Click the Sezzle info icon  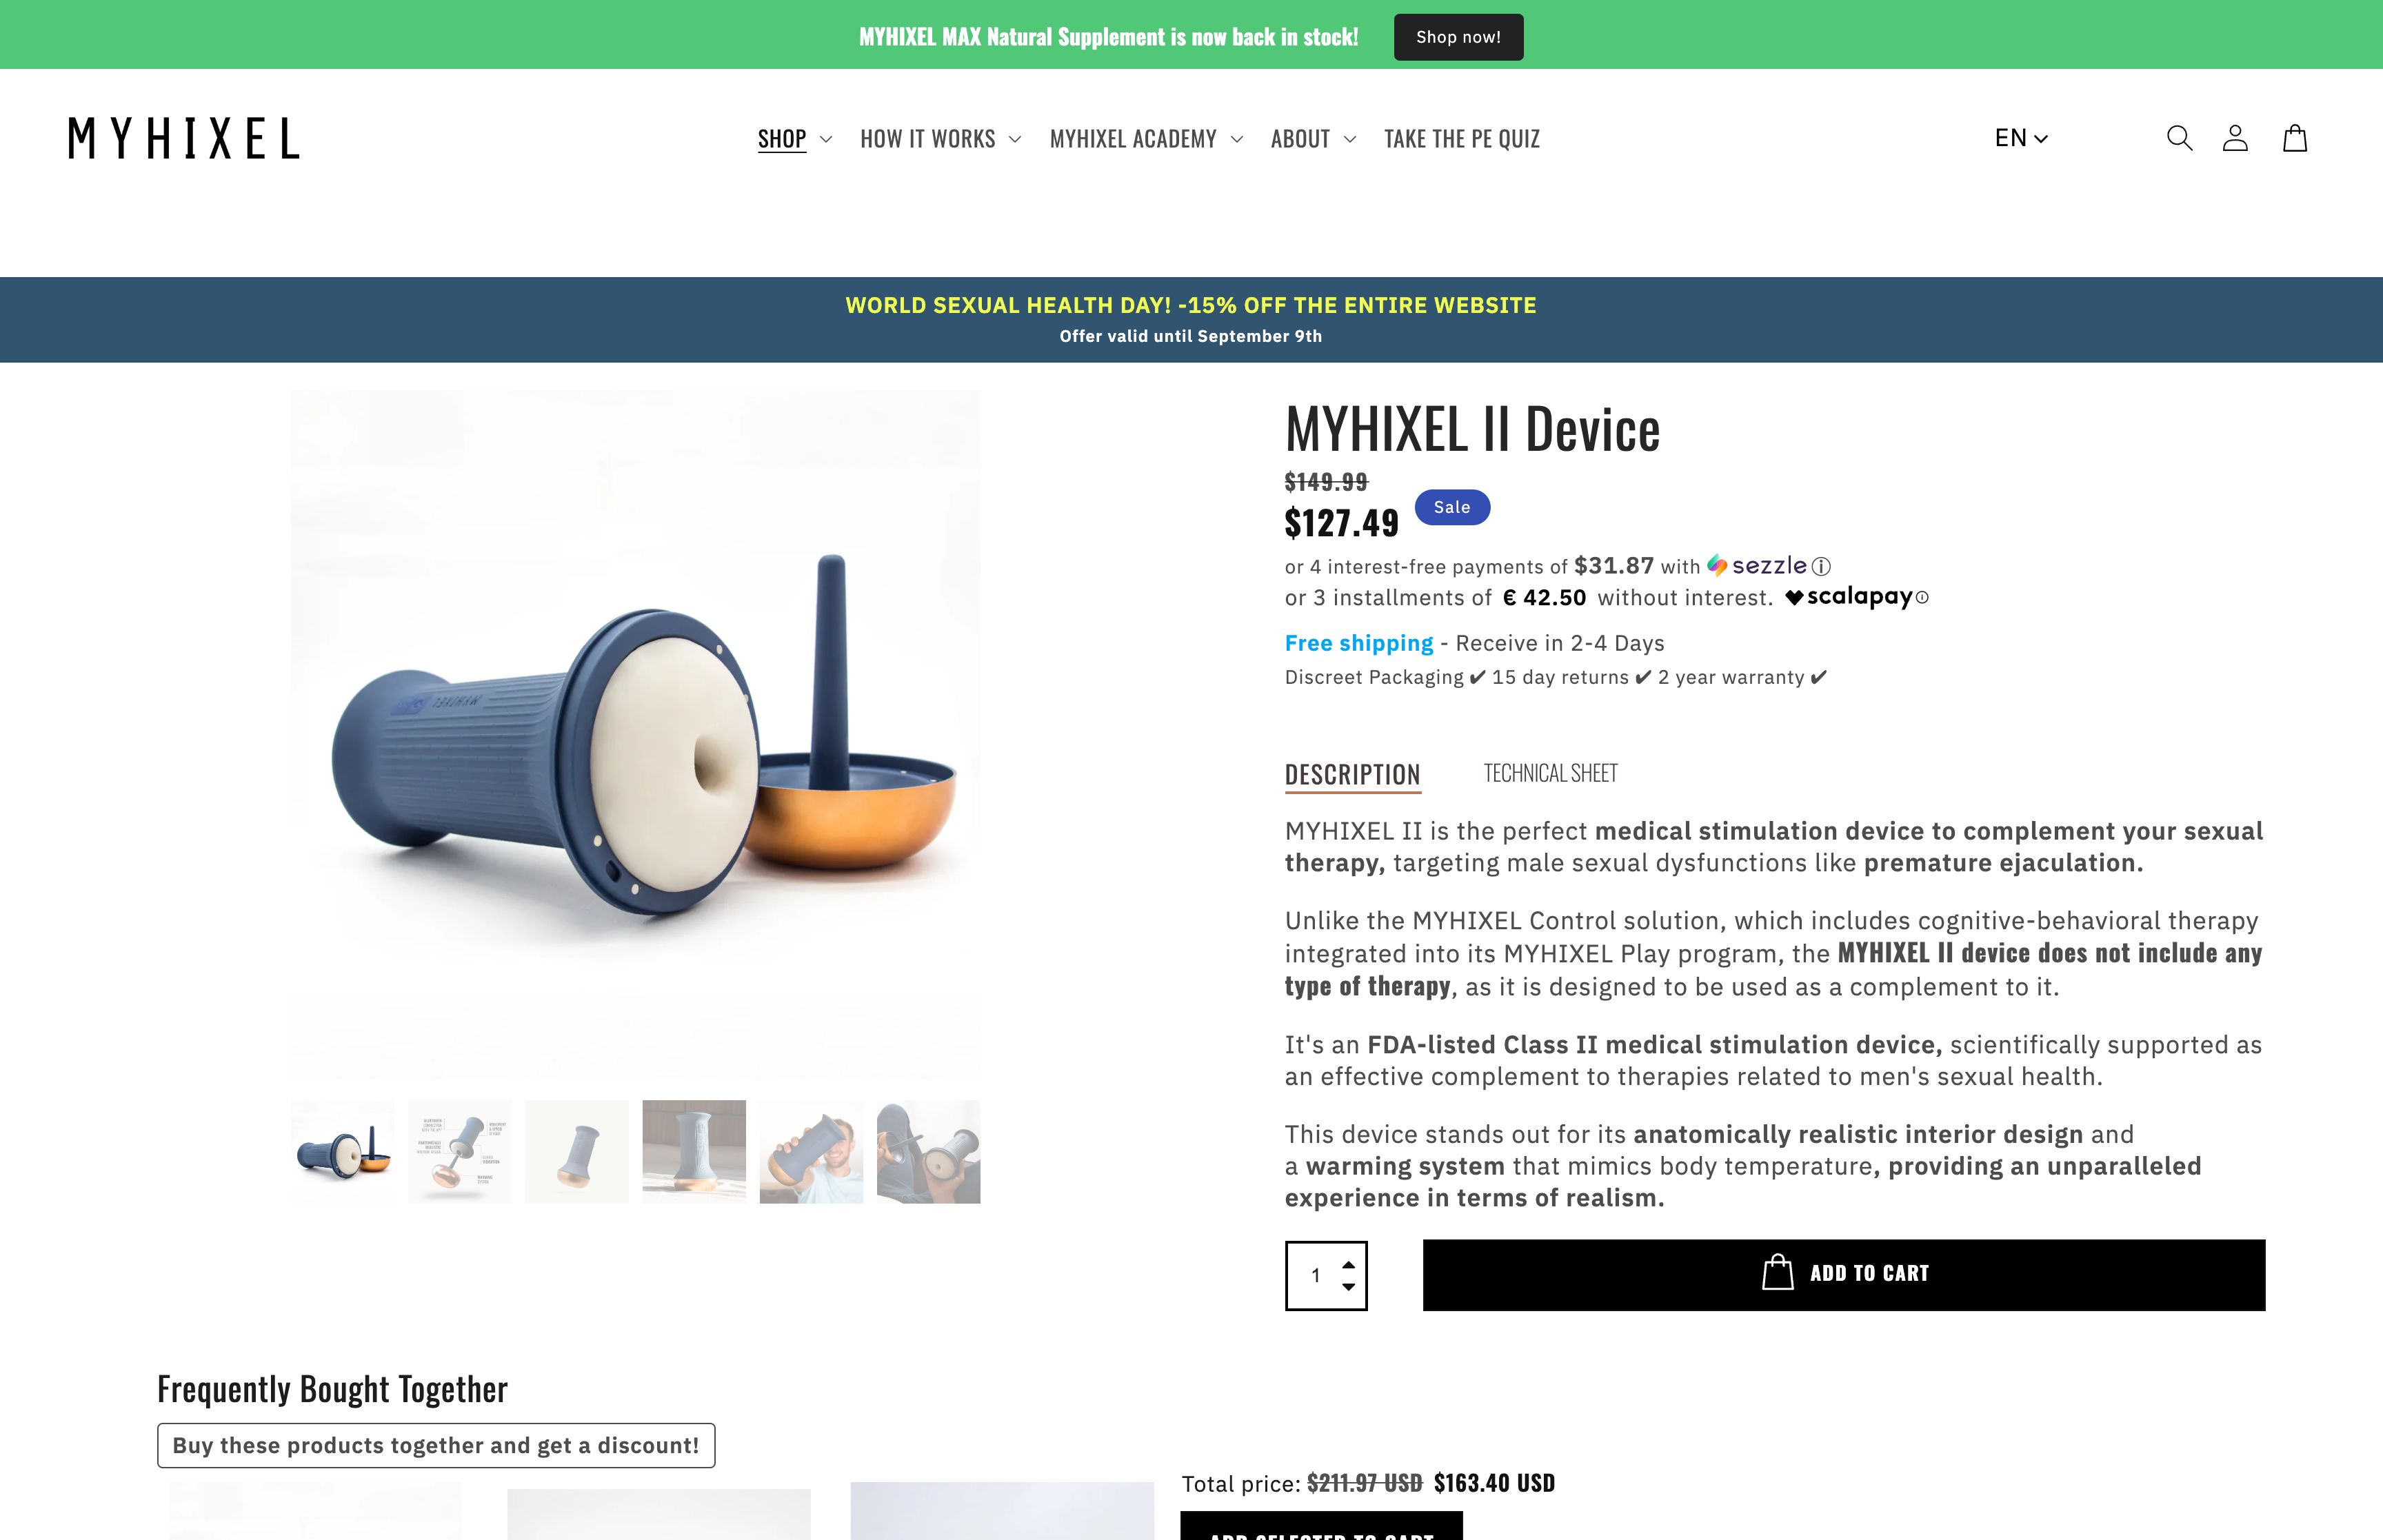pos(1821,567)
